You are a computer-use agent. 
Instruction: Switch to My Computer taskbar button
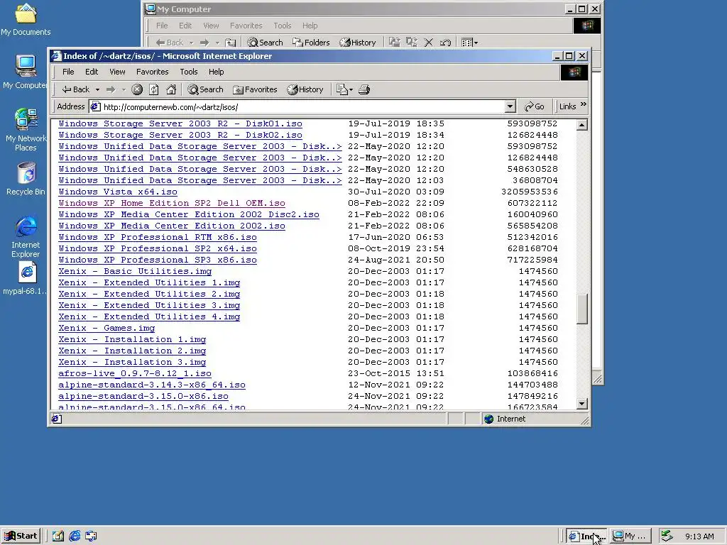[x=630, y=536]
